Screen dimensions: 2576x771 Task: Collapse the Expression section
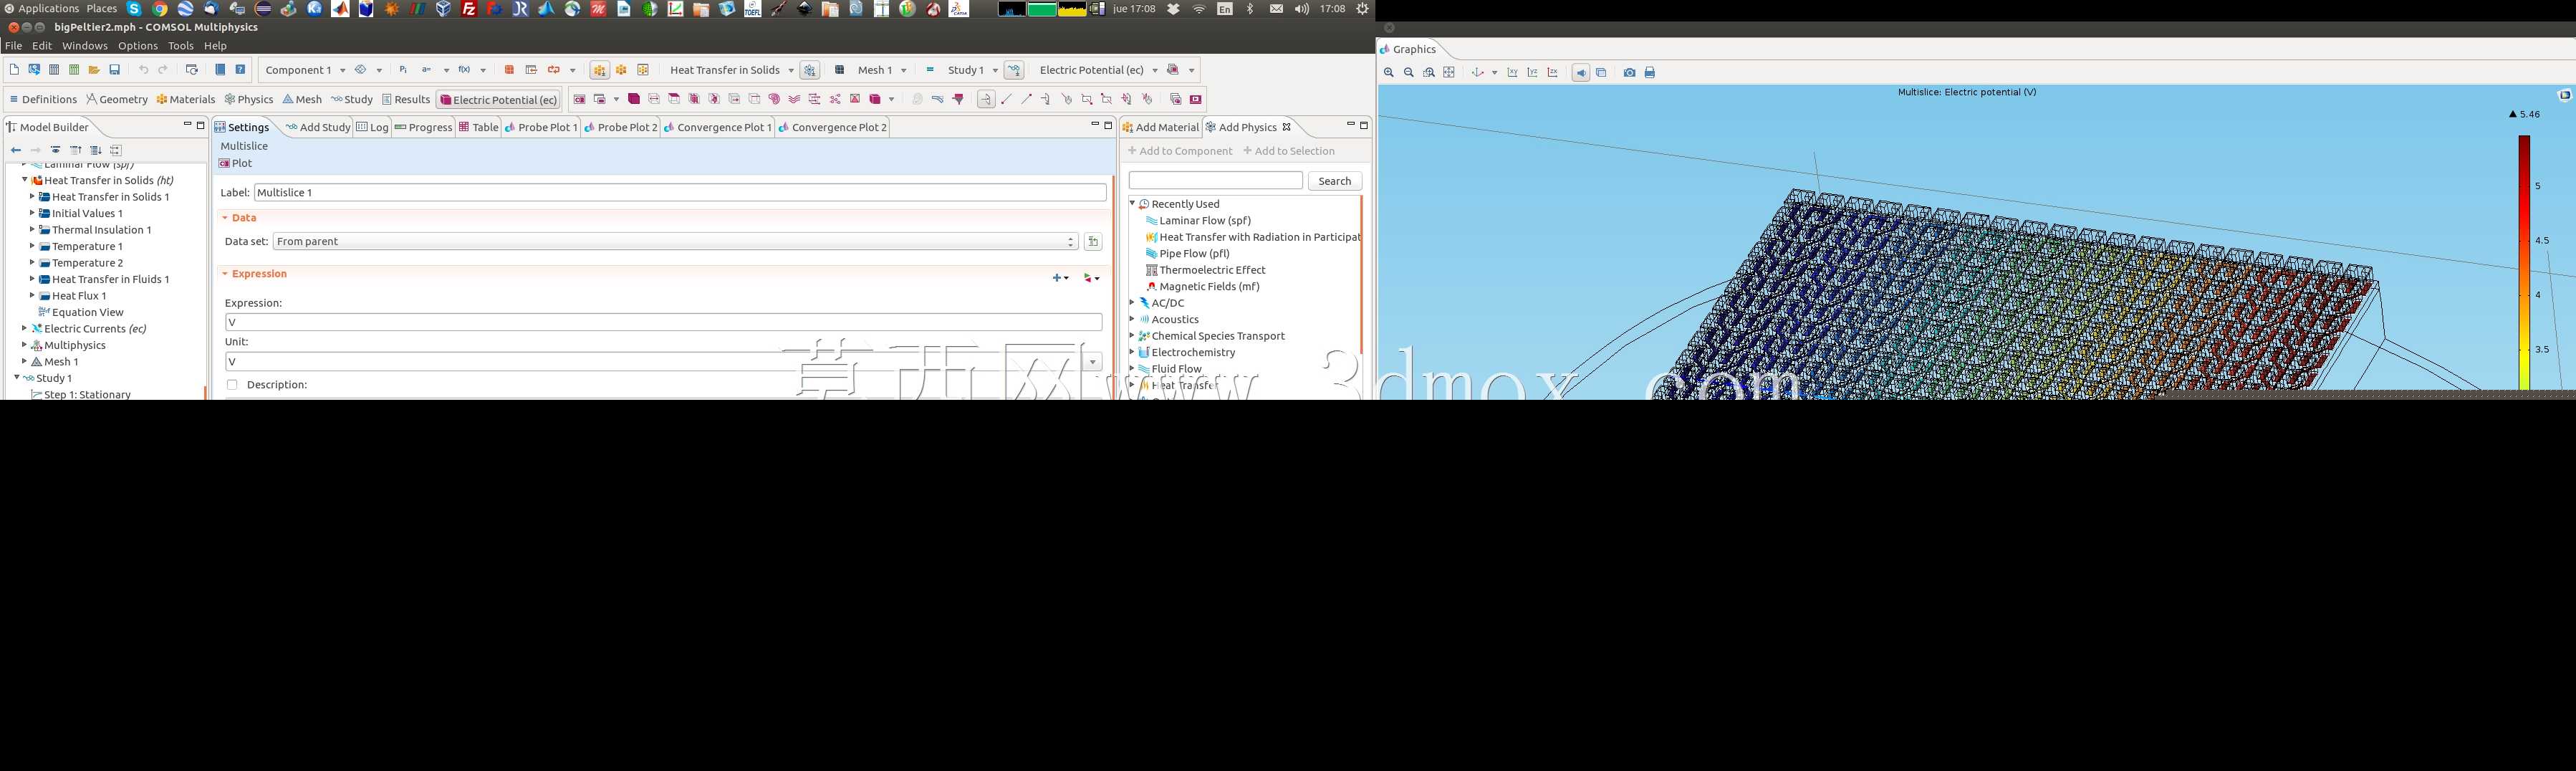(x=226, y=274)
